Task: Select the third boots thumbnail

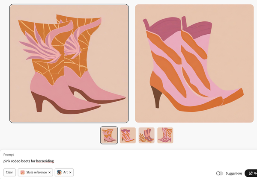Action: point(146,135)
